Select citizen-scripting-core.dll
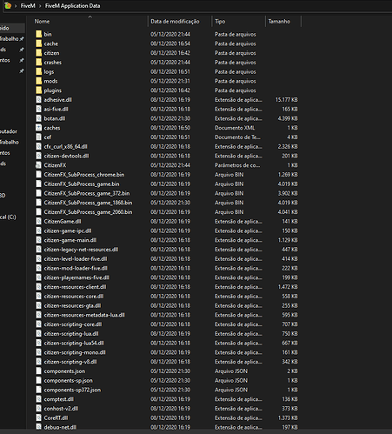Image resolution: width=392 pixels, height=434 pixels. pos(73,324)
